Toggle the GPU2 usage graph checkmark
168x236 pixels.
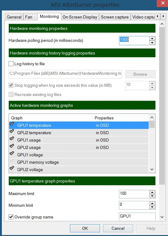12,146
